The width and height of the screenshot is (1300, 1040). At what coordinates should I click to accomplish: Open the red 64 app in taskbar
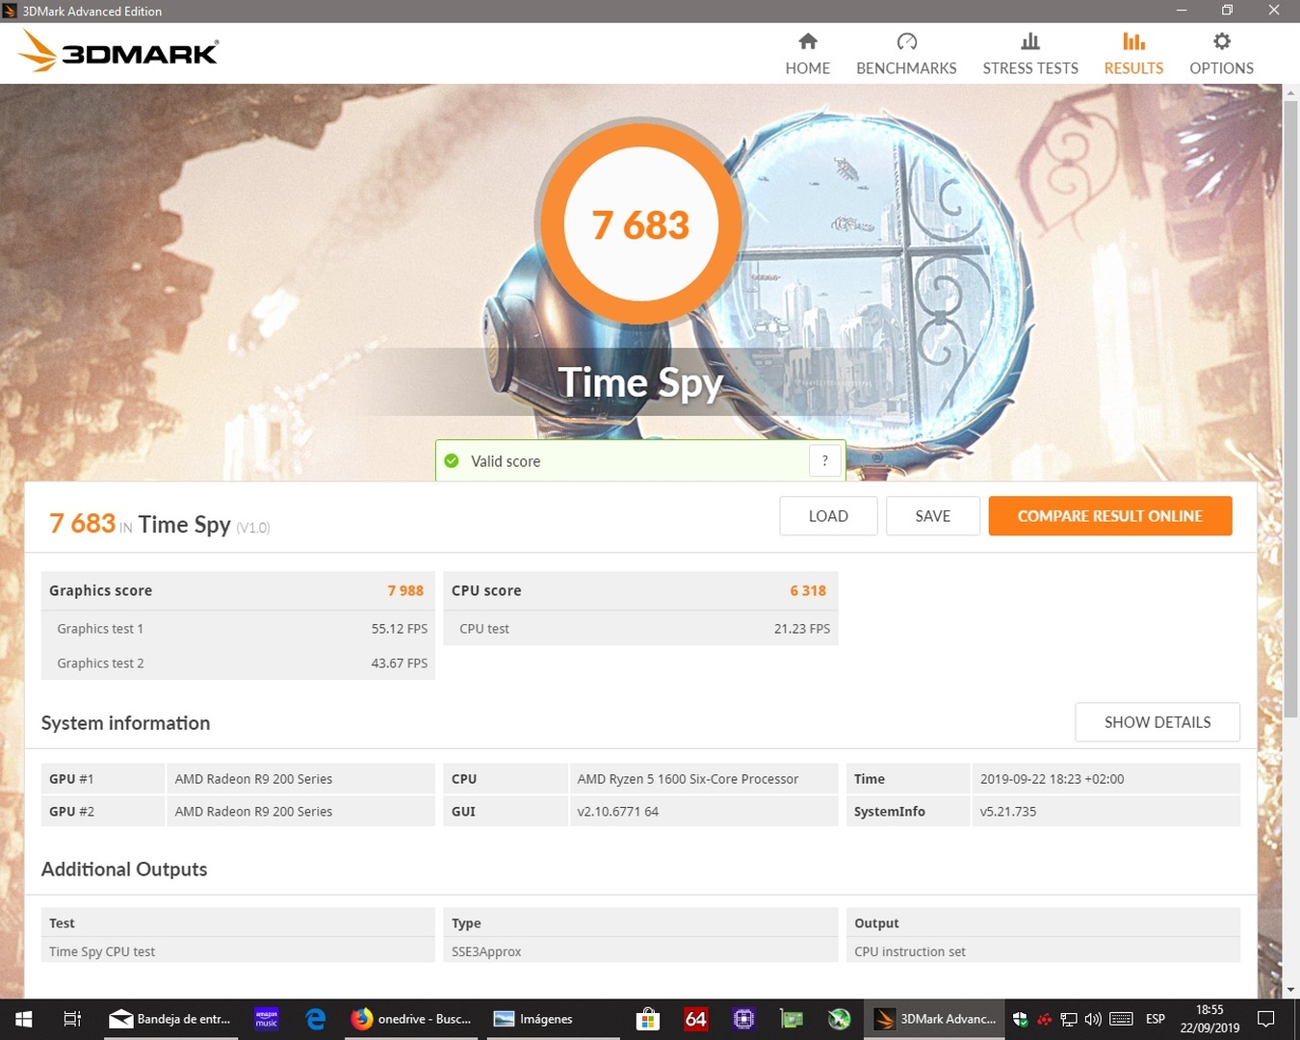[x=695, y=1019]
